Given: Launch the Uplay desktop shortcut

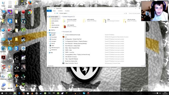Looking at the screenshot, I should coord(23,49).
